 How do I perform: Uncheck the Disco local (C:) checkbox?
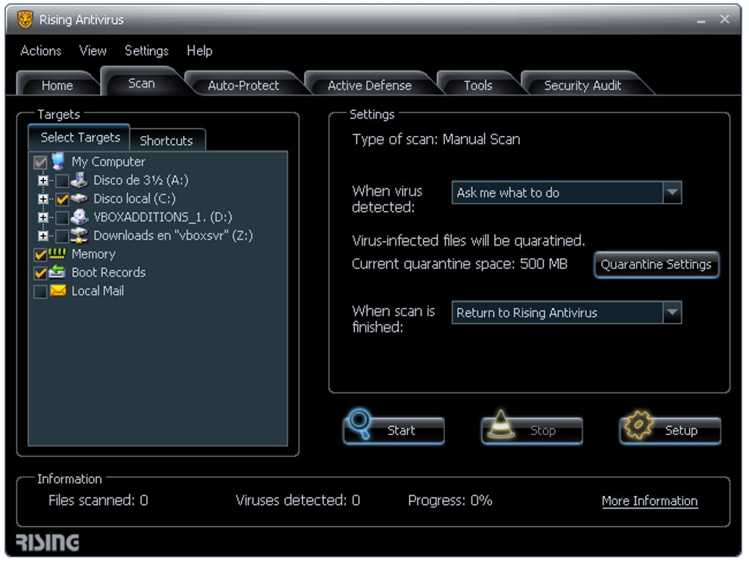pos(62,199)
